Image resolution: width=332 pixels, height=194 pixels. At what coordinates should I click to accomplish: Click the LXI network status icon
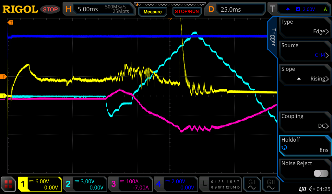click(302, 189)
